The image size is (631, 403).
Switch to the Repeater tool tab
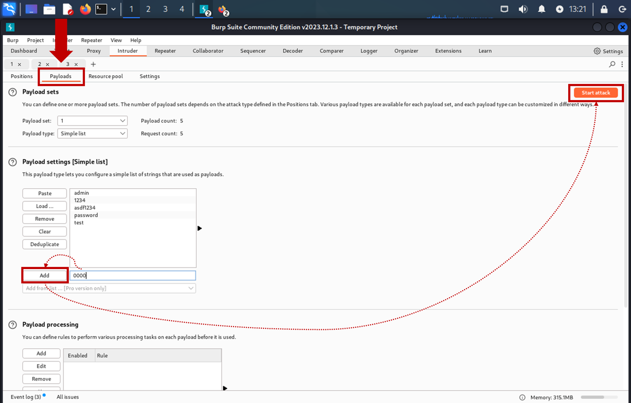(165, 51)
